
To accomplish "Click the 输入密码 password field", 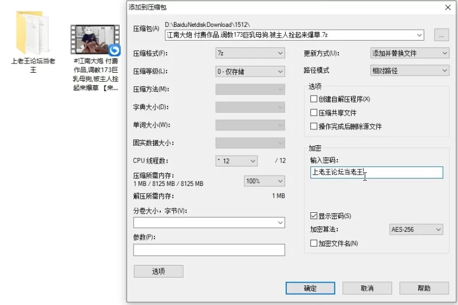I will point(377,172).
